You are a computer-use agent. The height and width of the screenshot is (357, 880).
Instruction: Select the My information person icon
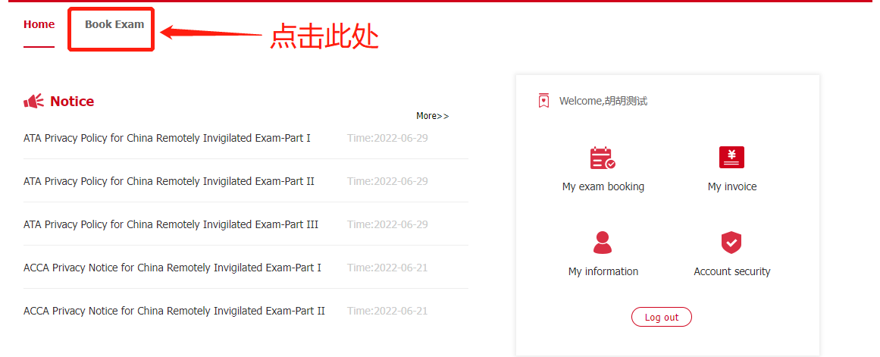(x=603, y=243)
